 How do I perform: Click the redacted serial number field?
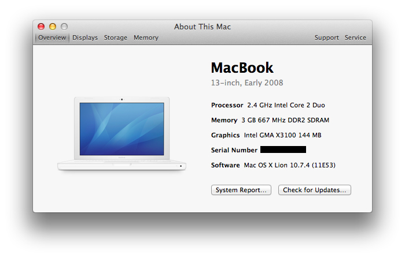(x=283, y=149)
